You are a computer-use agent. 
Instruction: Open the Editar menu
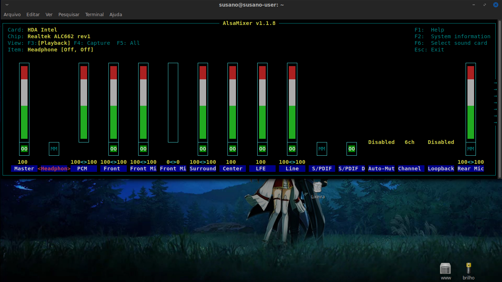[33, 15]
